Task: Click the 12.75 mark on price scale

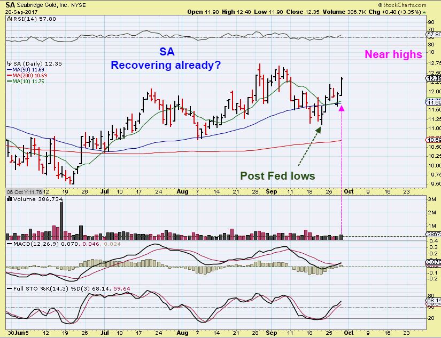Action: coord(434,63)
